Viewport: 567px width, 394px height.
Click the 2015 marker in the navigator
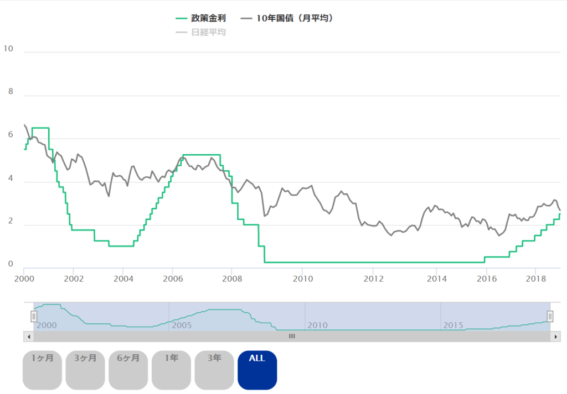(x=453, y=325)
